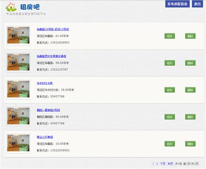Click the text 海淀区中关村大街, 18.00平米
206x169 pixels.
pos(55,90)
